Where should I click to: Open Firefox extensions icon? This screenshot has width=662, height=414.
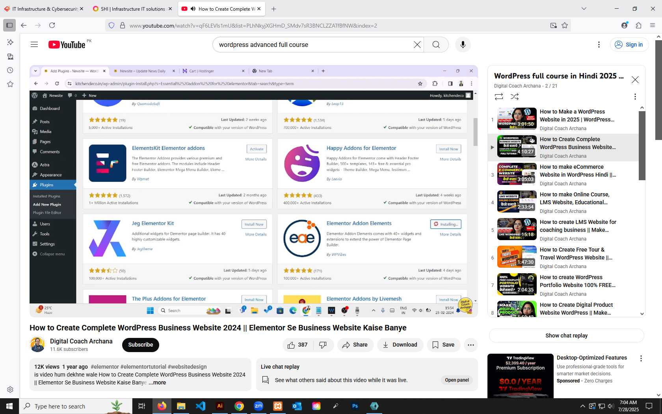[x=638, y=25]
